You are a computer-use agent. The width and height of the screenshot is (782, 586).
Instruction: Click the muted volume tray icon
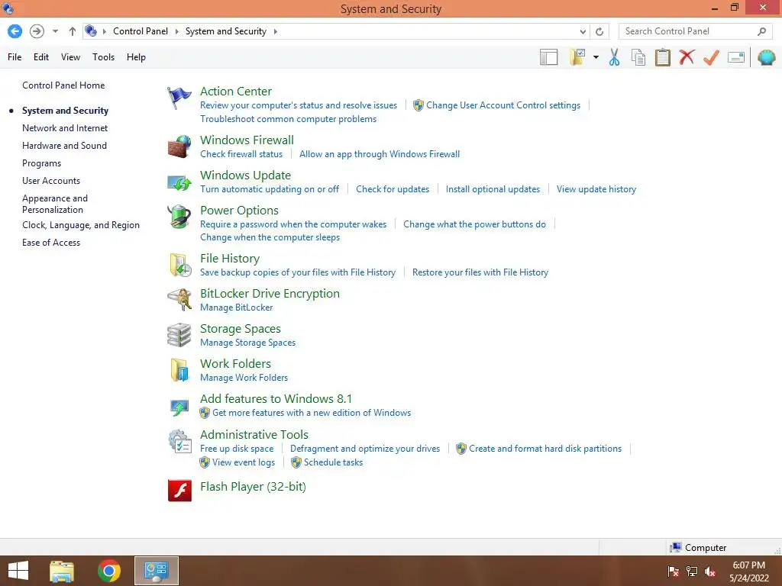point(710,572)
